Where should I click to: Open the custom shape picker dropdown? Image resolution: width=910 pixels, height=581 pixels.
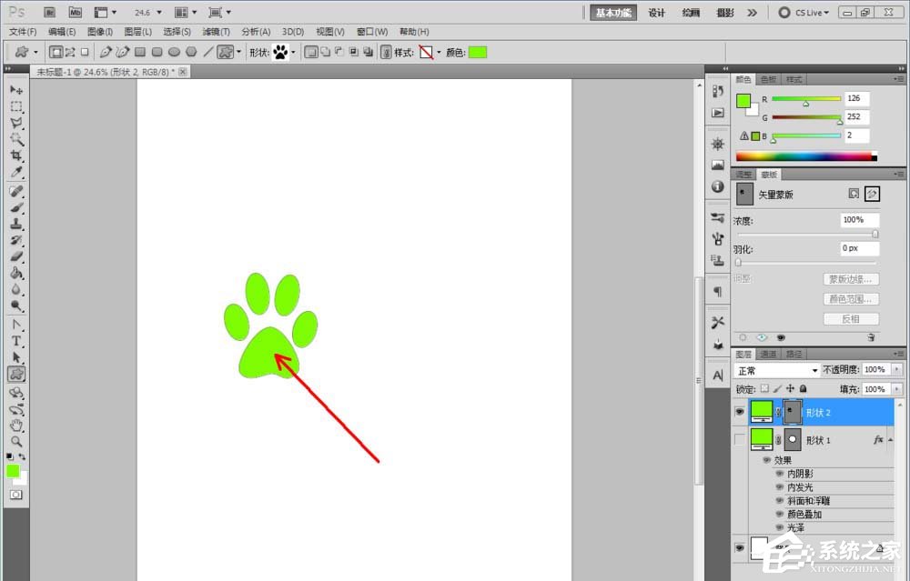[x=293, y=53]
